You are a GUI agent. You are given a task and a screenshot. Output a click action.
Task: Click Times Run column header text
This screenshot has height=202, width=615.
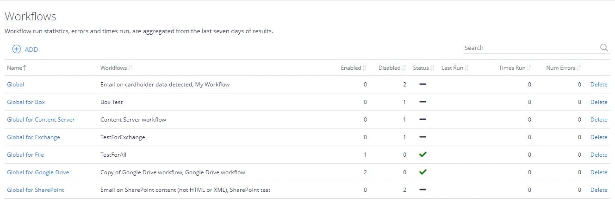[x=512, y=68]
